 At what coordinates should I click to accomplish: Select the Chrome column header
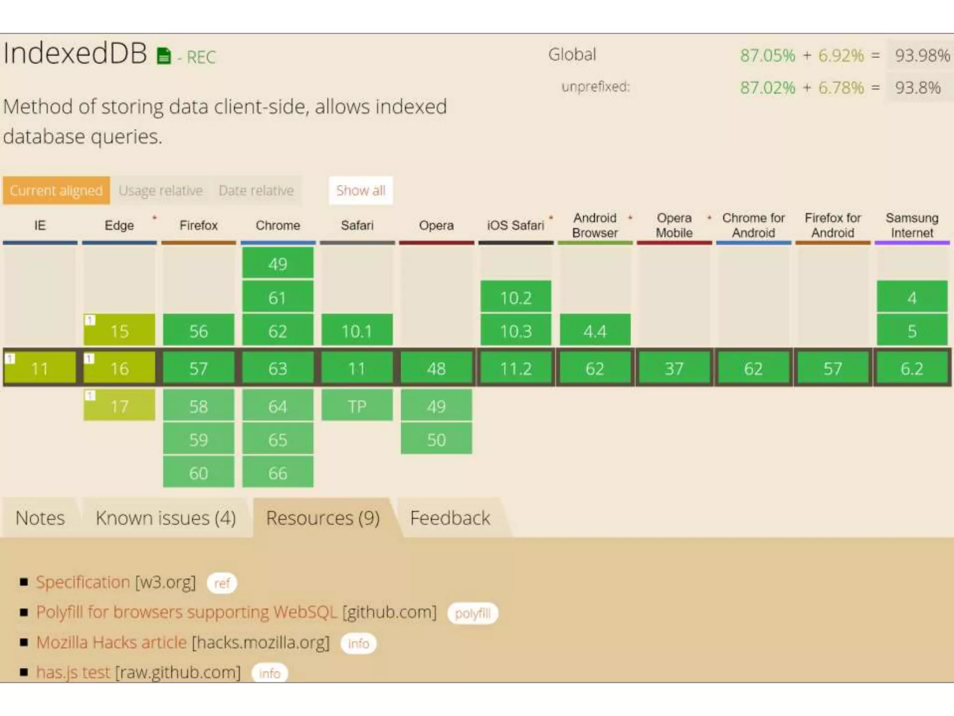pyautogui.click(x=278, y=226)
